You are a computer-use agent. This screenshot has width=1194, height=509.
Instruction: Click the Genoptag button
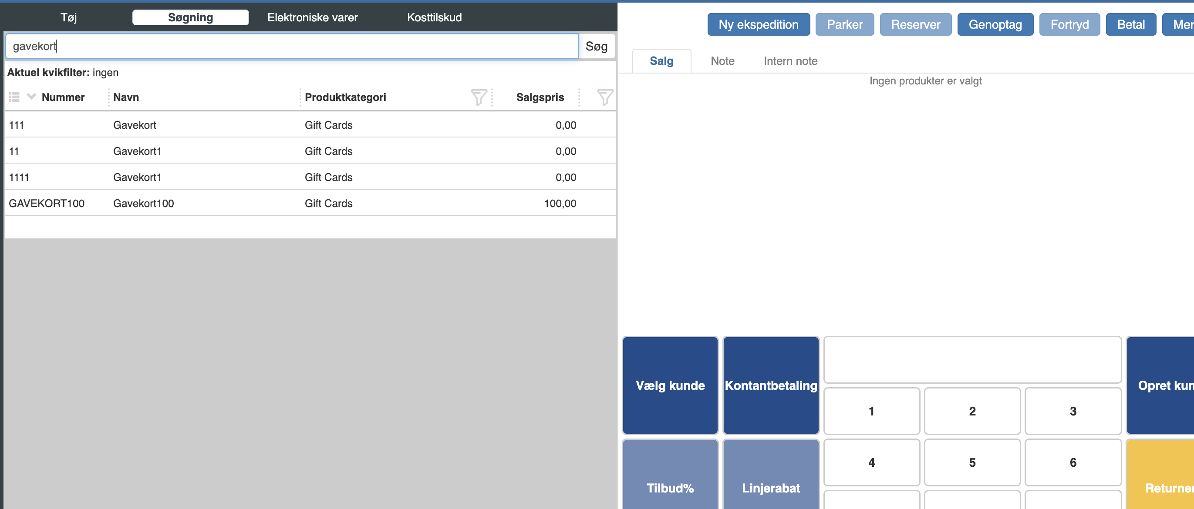[995, 24]
